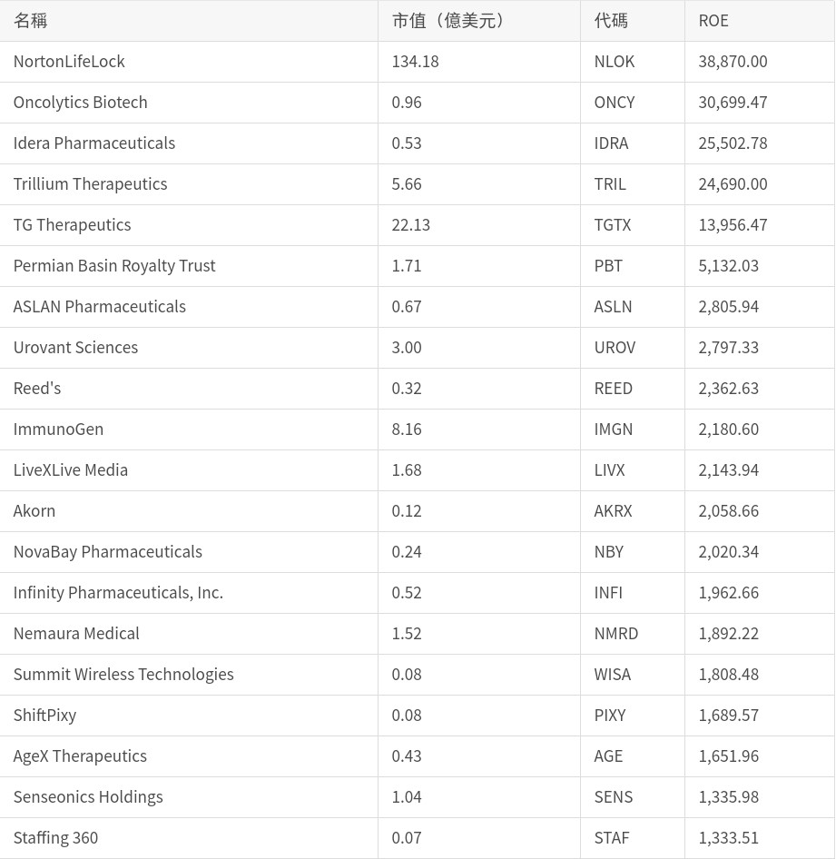Select the REED ticker code cell
836x859 pixels.
coord(613,389)
